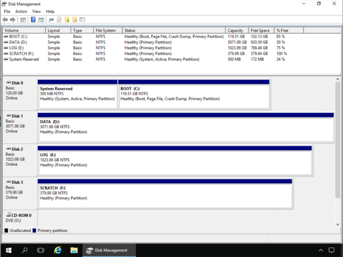Click the blue Help toolbar icon
Image resolution: width=343 pixels, height=257 pixels.
(33, 20)
